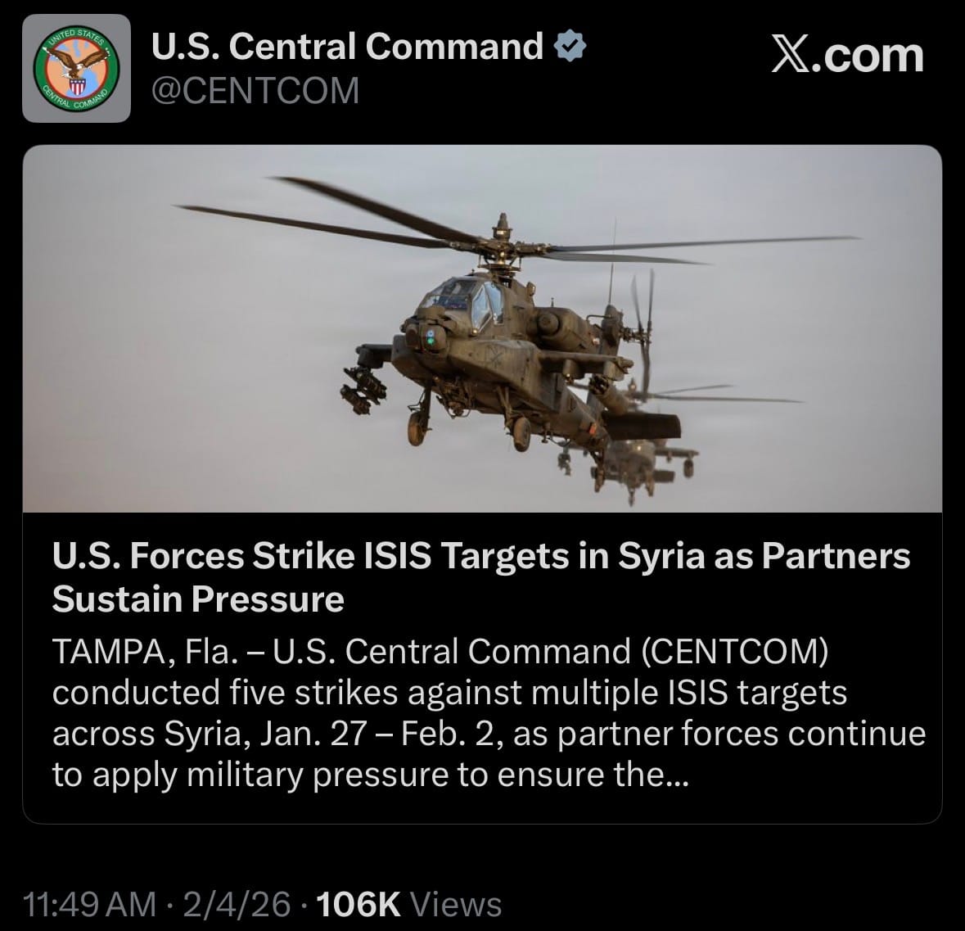
Task: Open the U.S. Central Command profile name
Action: click(348, 46)
